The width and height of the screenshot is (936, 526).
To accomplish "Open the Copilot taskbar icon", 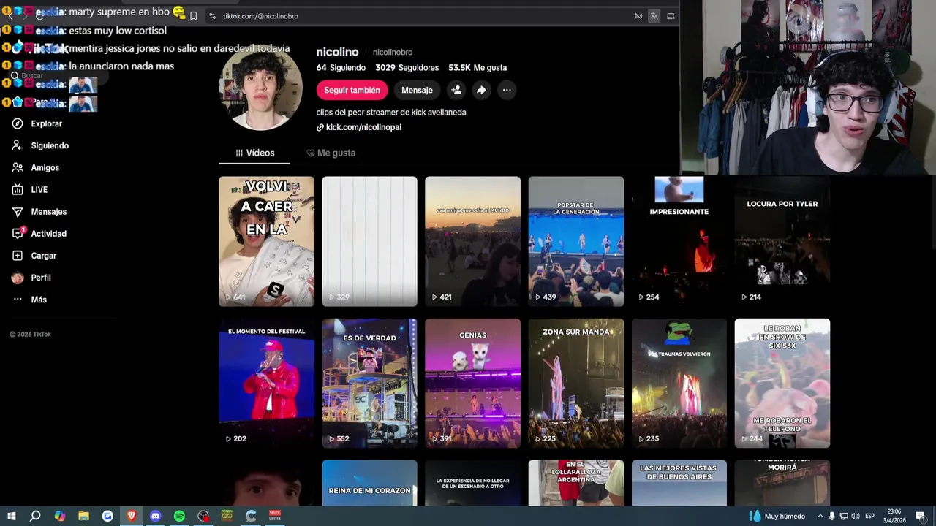I will [x=59, y=516].
